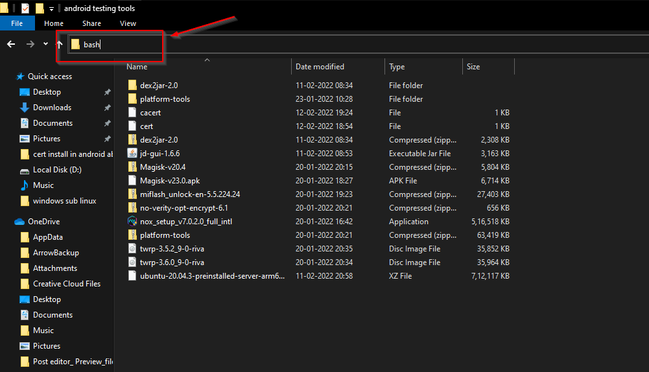Open Post editor_ Preview_files folder
649x372 pixels.
pyautogui.click(x=73, y=362)
